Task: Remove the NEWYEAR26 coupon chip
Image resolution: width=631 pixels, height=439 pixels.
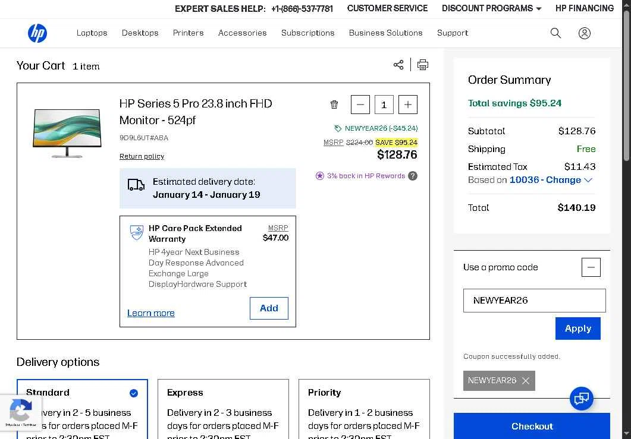Action: [526, 381]
